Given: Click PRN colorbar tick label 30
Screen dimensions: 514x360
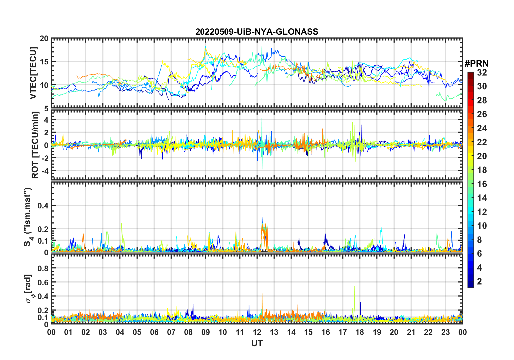Looking at the screenshot, I should pos(482,86).
